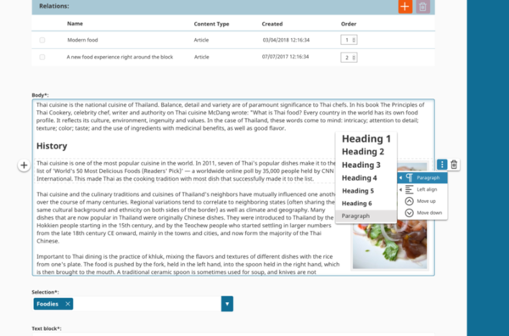The image size is (509, 336).
Task: Open the Selection dropdown arrow
Action: click(227, 304)
